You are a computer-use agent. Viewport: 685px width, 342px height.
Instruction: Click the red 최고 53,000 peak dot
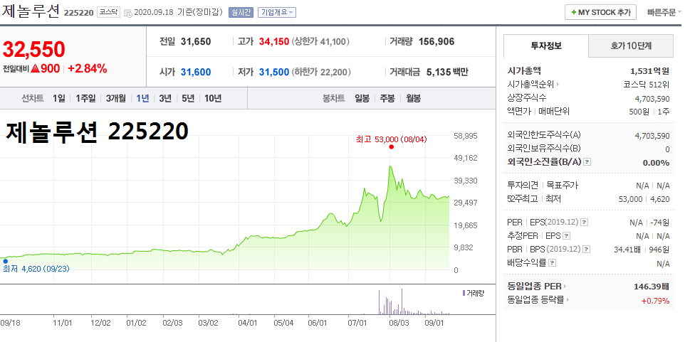point(391,147)
